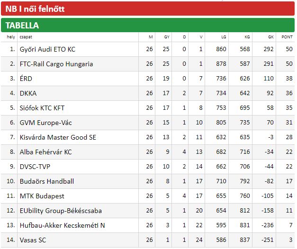Select FTC-Rail Cargo Hungaria team name
Image resolution: width=297 pixels, height=249 pixels.
point(56,64)
